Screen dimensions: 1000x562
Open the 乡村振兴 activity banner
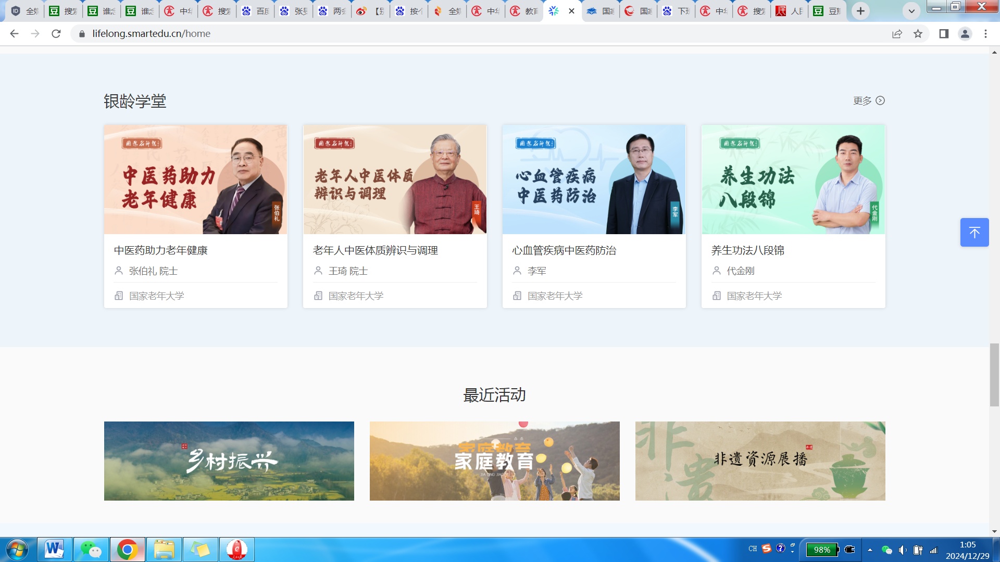[229, 461]
